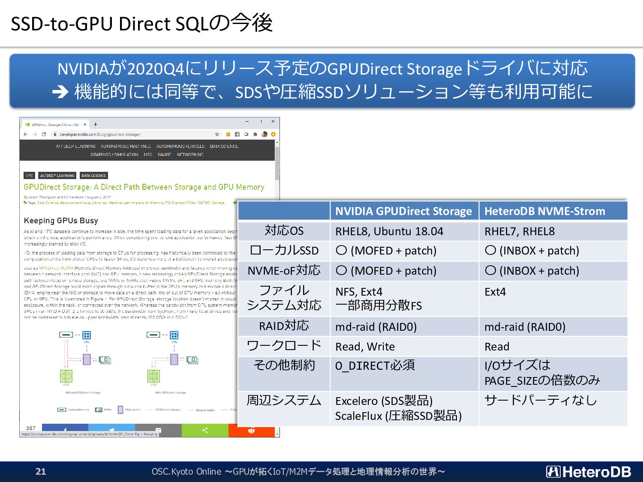Go back using browser back arrow
This screenshot has width=643, height=482.
26,134
